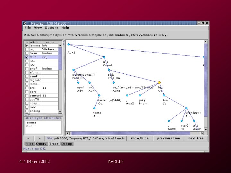Viewport: 231px width, 173px height.
Task: Click the tree horizontal scrollbar thumb
Action: (131, 133)
